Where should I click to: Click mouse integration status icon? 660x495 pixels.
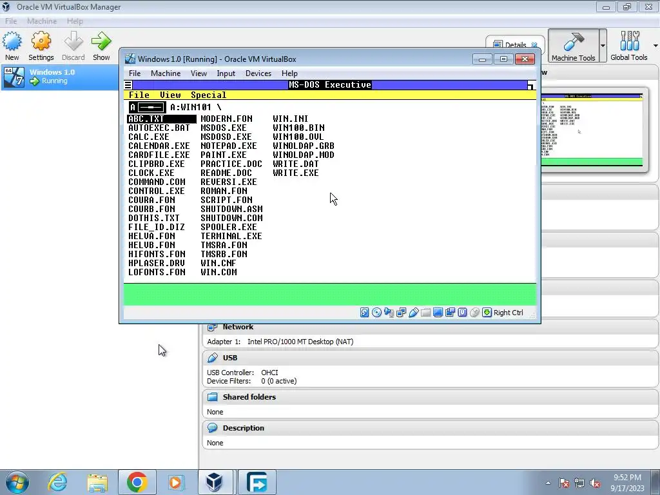(x=474, y=313)
